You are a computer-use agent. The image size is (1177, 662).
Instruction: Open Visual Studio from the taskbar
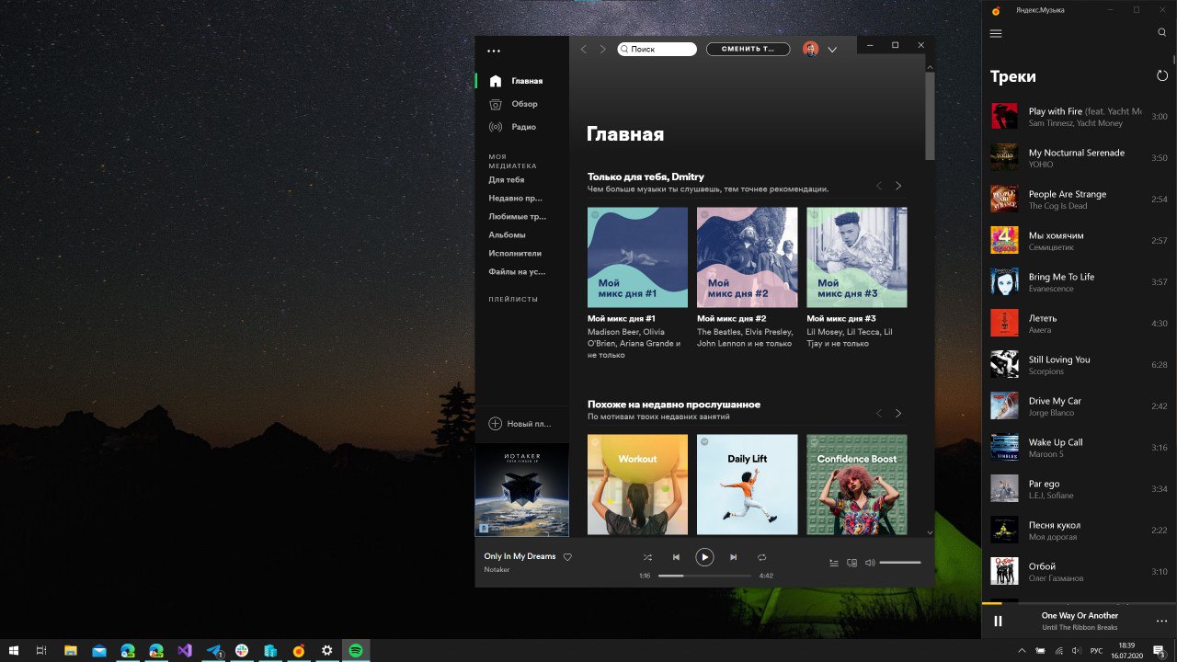click(x=185, y=651)
